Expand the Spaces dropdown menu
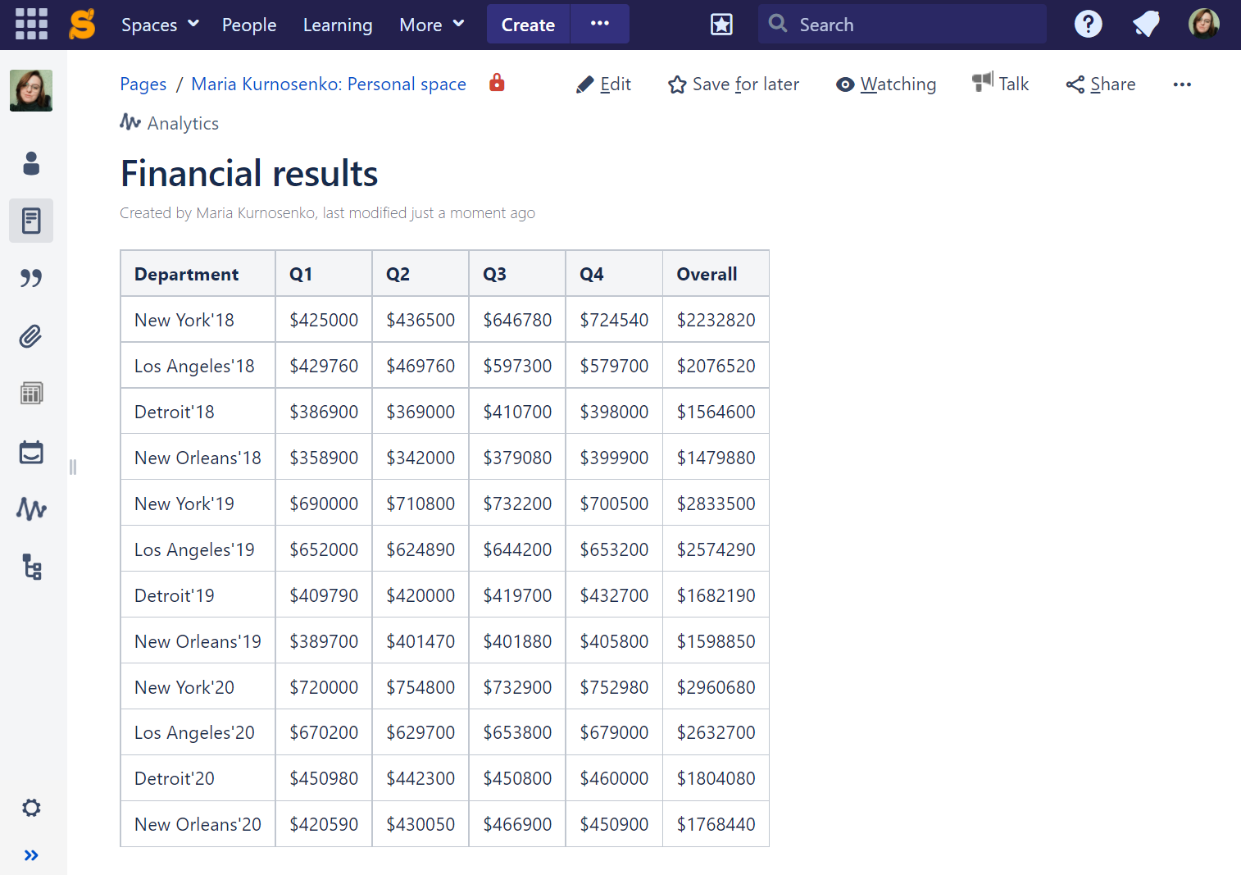 pyautogui.click(x=160, y=25)
